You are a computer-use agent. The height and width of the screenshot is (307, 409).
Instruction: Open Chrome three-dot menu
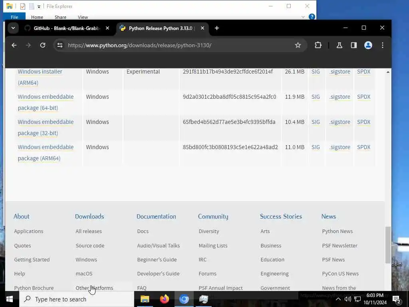pos(382,45)
